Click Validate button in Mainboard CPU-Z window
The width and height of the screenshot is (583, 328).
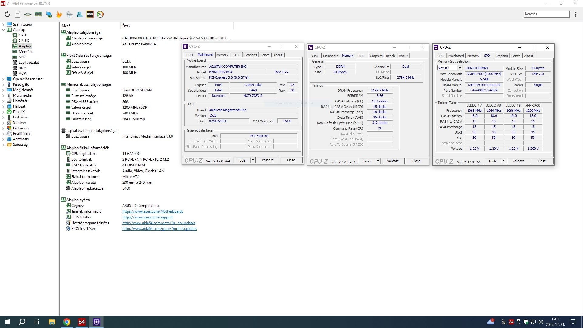(268, 160)
